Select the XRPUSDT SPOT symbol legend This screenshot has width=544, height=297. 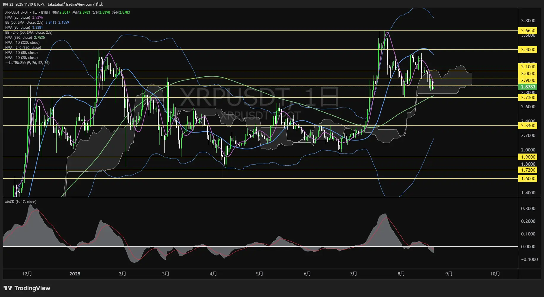pos(28,12)
